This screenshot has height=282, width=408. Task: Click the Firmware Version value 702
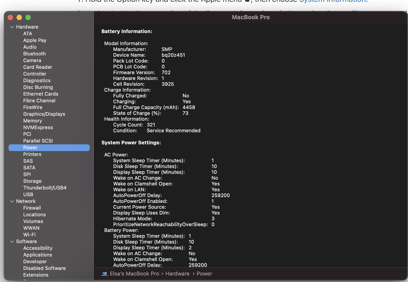tap(166, 73)
